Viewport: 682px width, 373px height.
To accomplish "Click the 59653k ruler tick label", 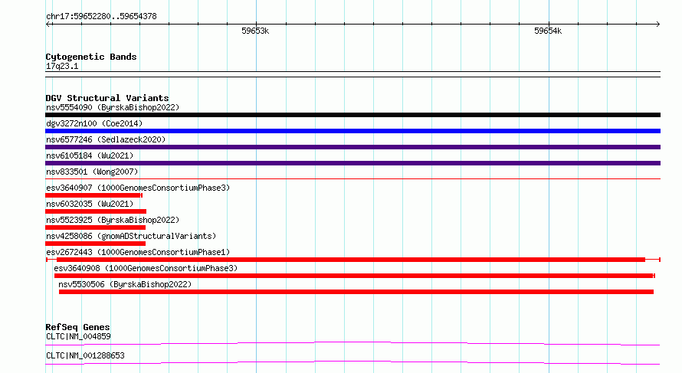I will pyautogui.click(x=255, y=31).
